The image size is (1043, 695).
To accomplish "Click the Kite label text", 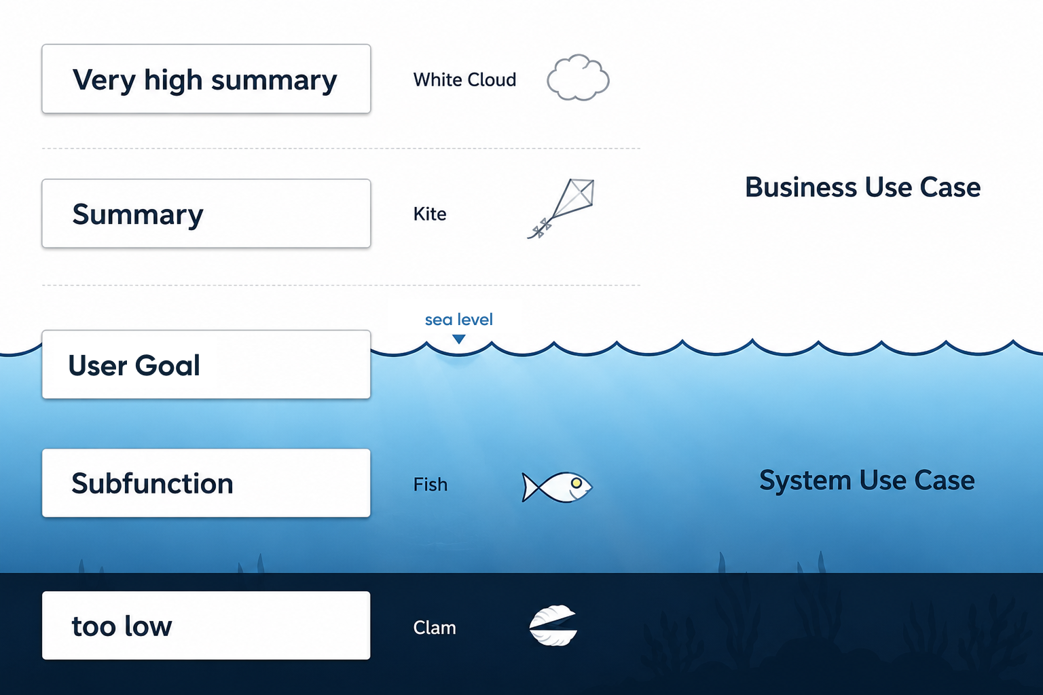I will pos(430,214).
